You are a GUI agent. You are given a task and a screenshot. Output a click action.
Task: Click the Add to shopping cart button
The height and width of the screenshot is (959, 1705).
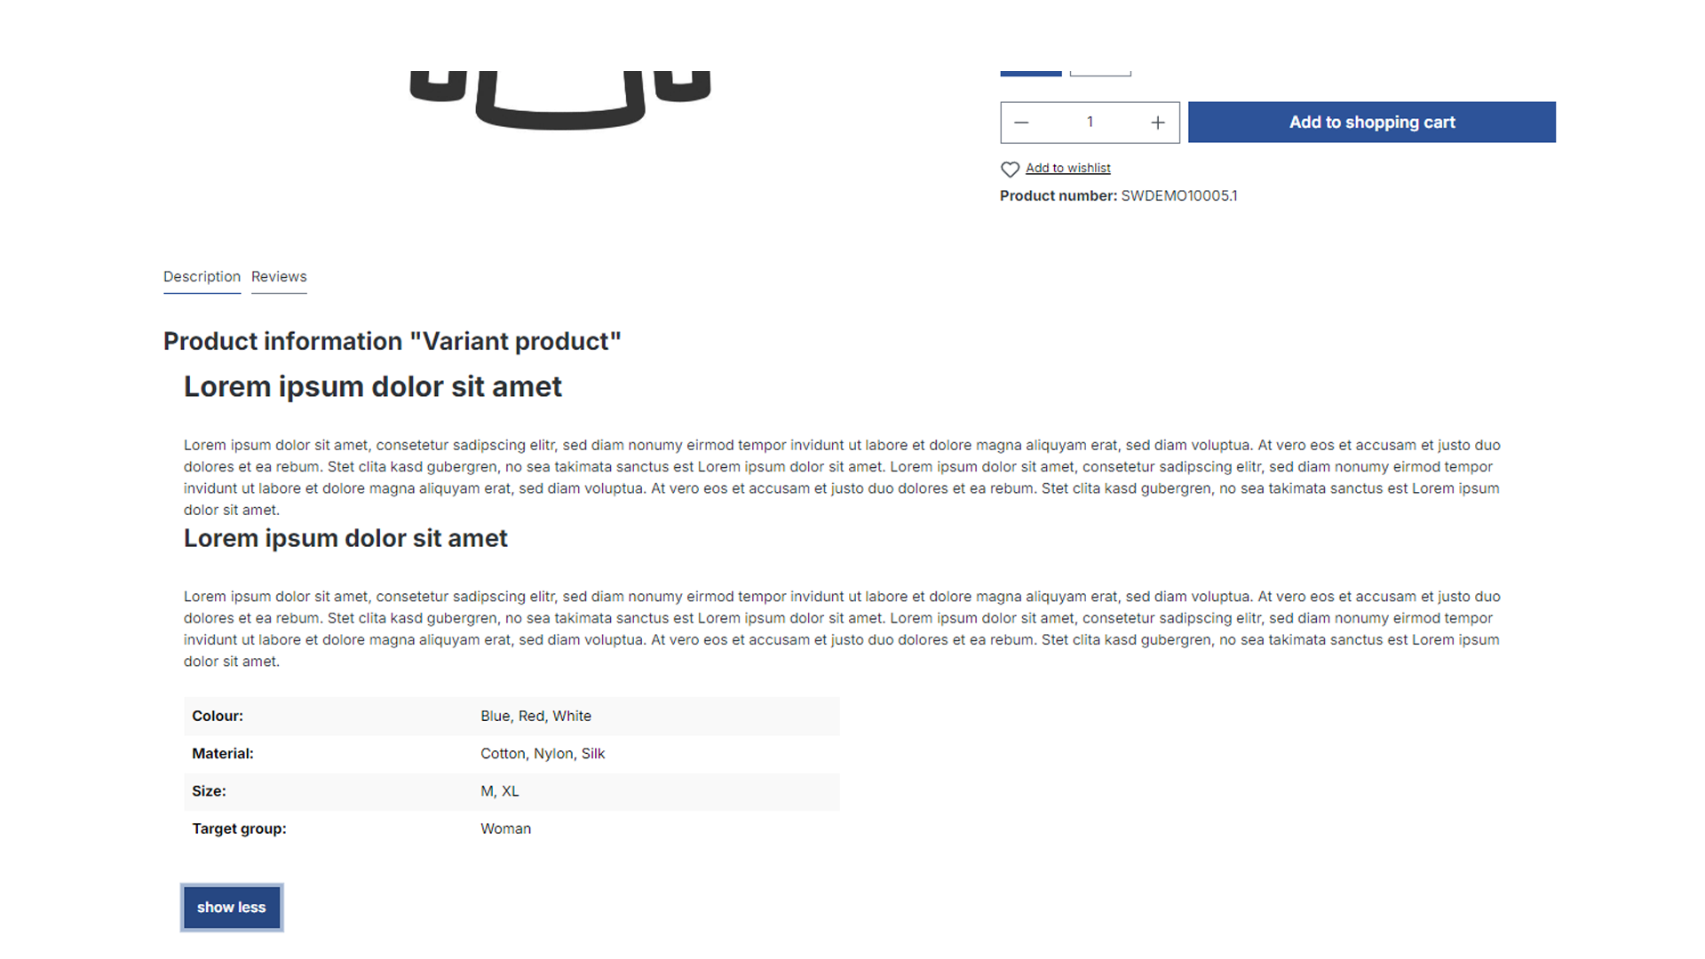(x=1371, y=122)
